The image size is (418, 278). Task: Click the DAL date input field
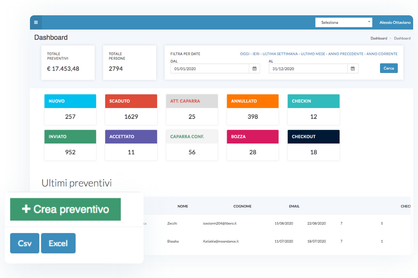[210, 69]
